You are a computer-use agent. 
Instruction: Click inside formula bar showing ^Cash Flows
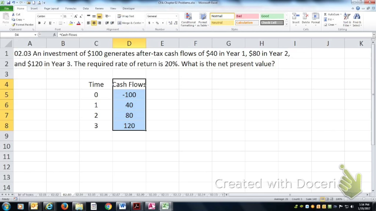coord(214,35)
